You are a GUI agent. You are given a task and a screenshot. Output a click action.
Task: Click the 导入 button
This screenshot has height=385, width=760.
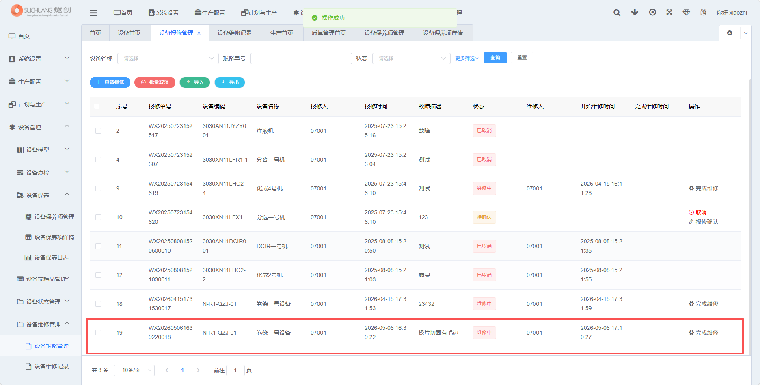pos(195,82)
